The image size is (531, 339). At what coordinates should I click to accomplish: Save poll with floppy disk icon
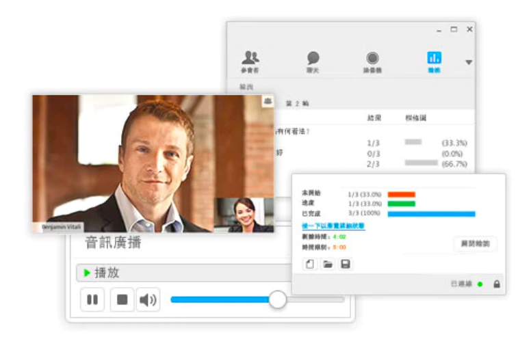346,264
